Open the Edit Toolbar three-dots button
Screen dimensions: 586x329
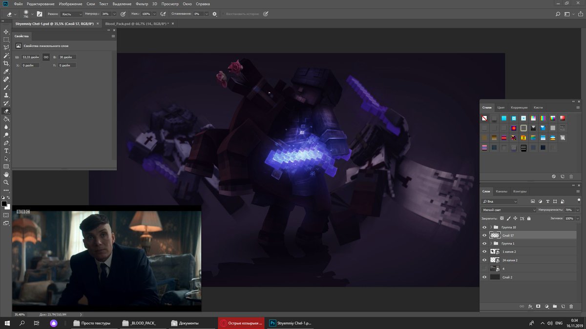coord(6,190)
